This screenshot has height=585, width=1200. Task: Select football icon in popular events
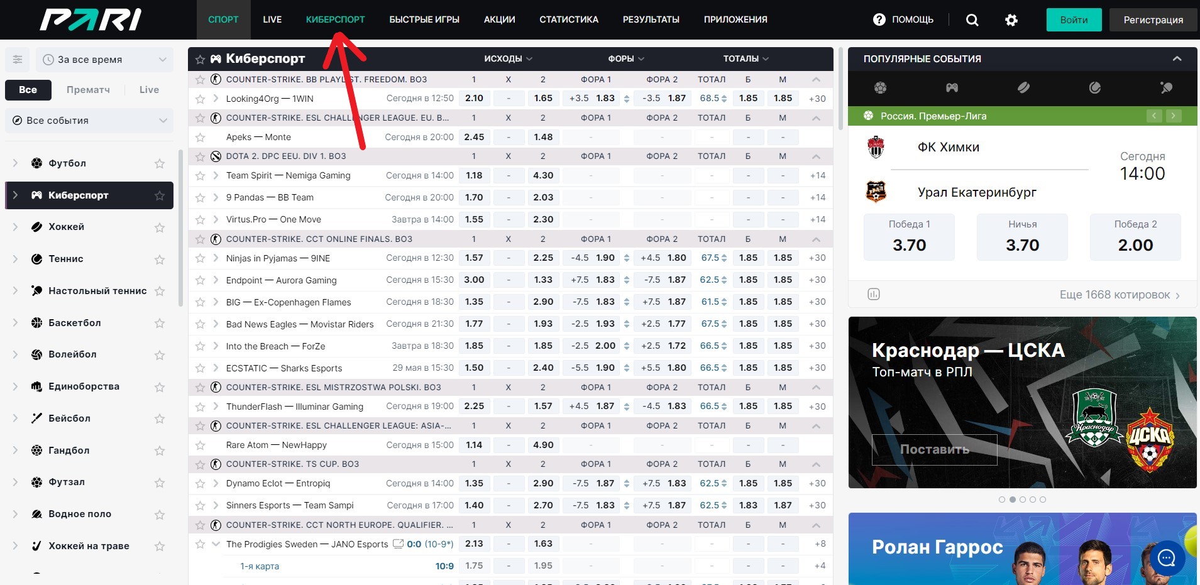click(x=881, y=87)
